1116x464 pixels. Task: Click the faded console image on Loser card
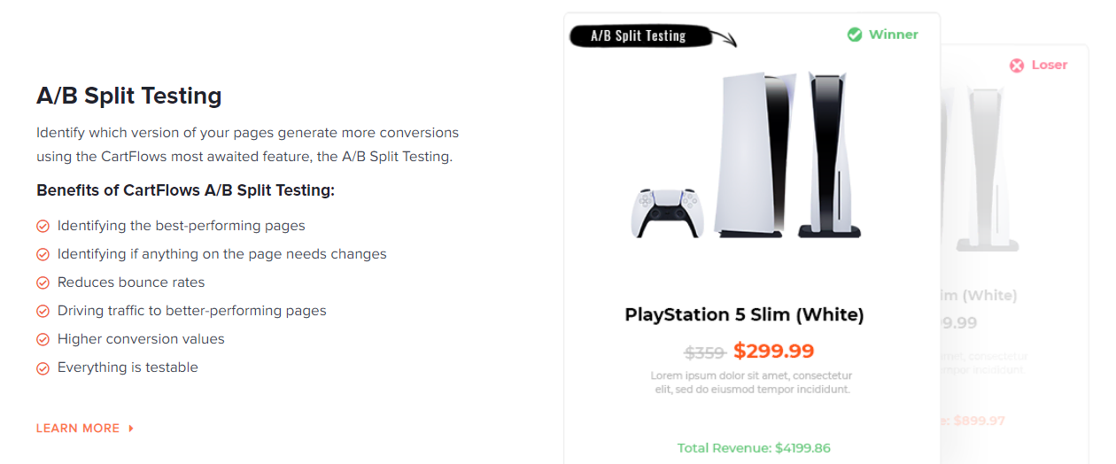pyautogui.click(x=985, y=168)
